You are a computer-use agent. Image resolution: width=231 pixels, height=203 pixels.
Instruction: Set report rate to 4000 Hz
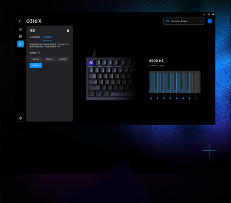[63, 59]
